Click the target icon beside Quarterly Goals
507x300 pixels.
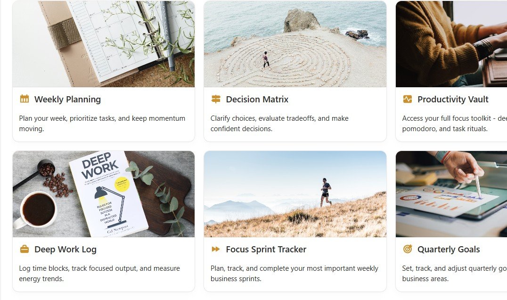[408, 249]
